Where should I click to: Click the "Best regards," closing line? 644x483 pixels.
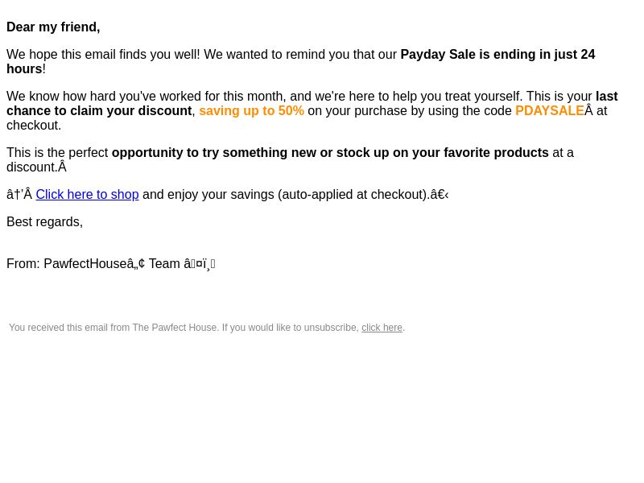45,222
